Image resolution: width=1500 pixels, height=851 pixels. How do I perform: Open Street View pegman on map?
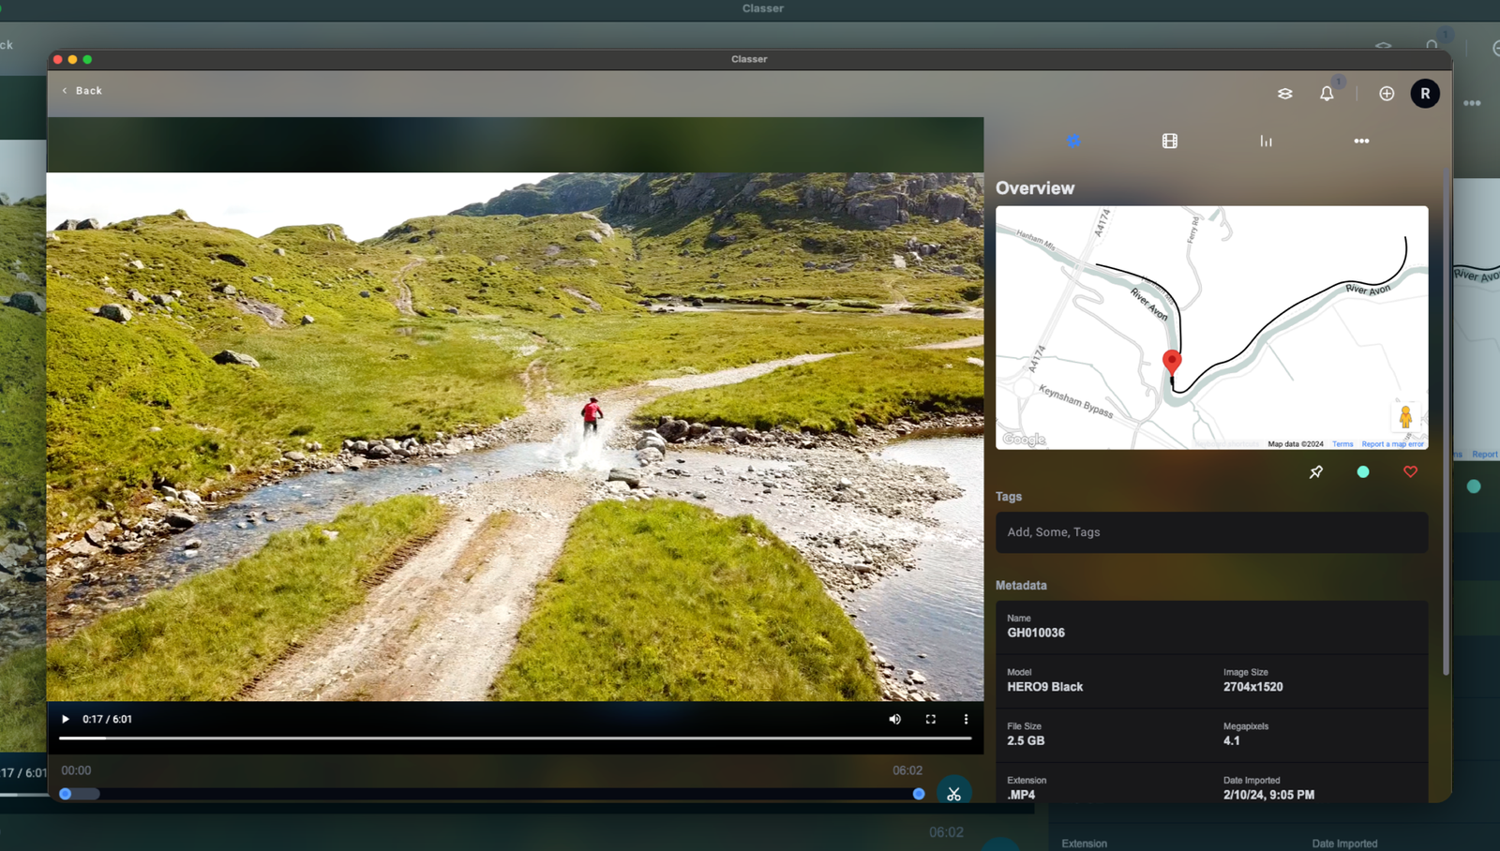coord(1404,417)
